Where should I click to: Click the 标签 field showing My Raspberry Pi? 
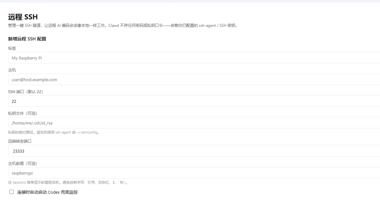194,58
